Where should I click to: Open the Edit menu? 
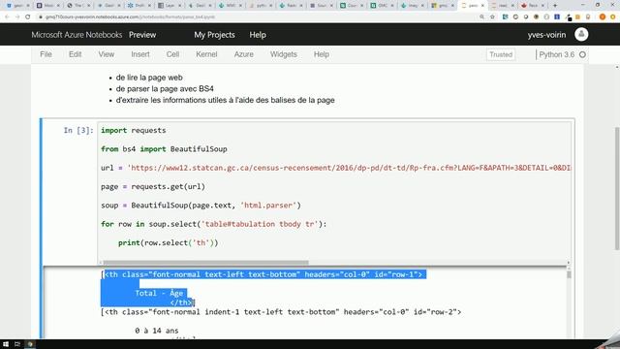coord(76,54)
